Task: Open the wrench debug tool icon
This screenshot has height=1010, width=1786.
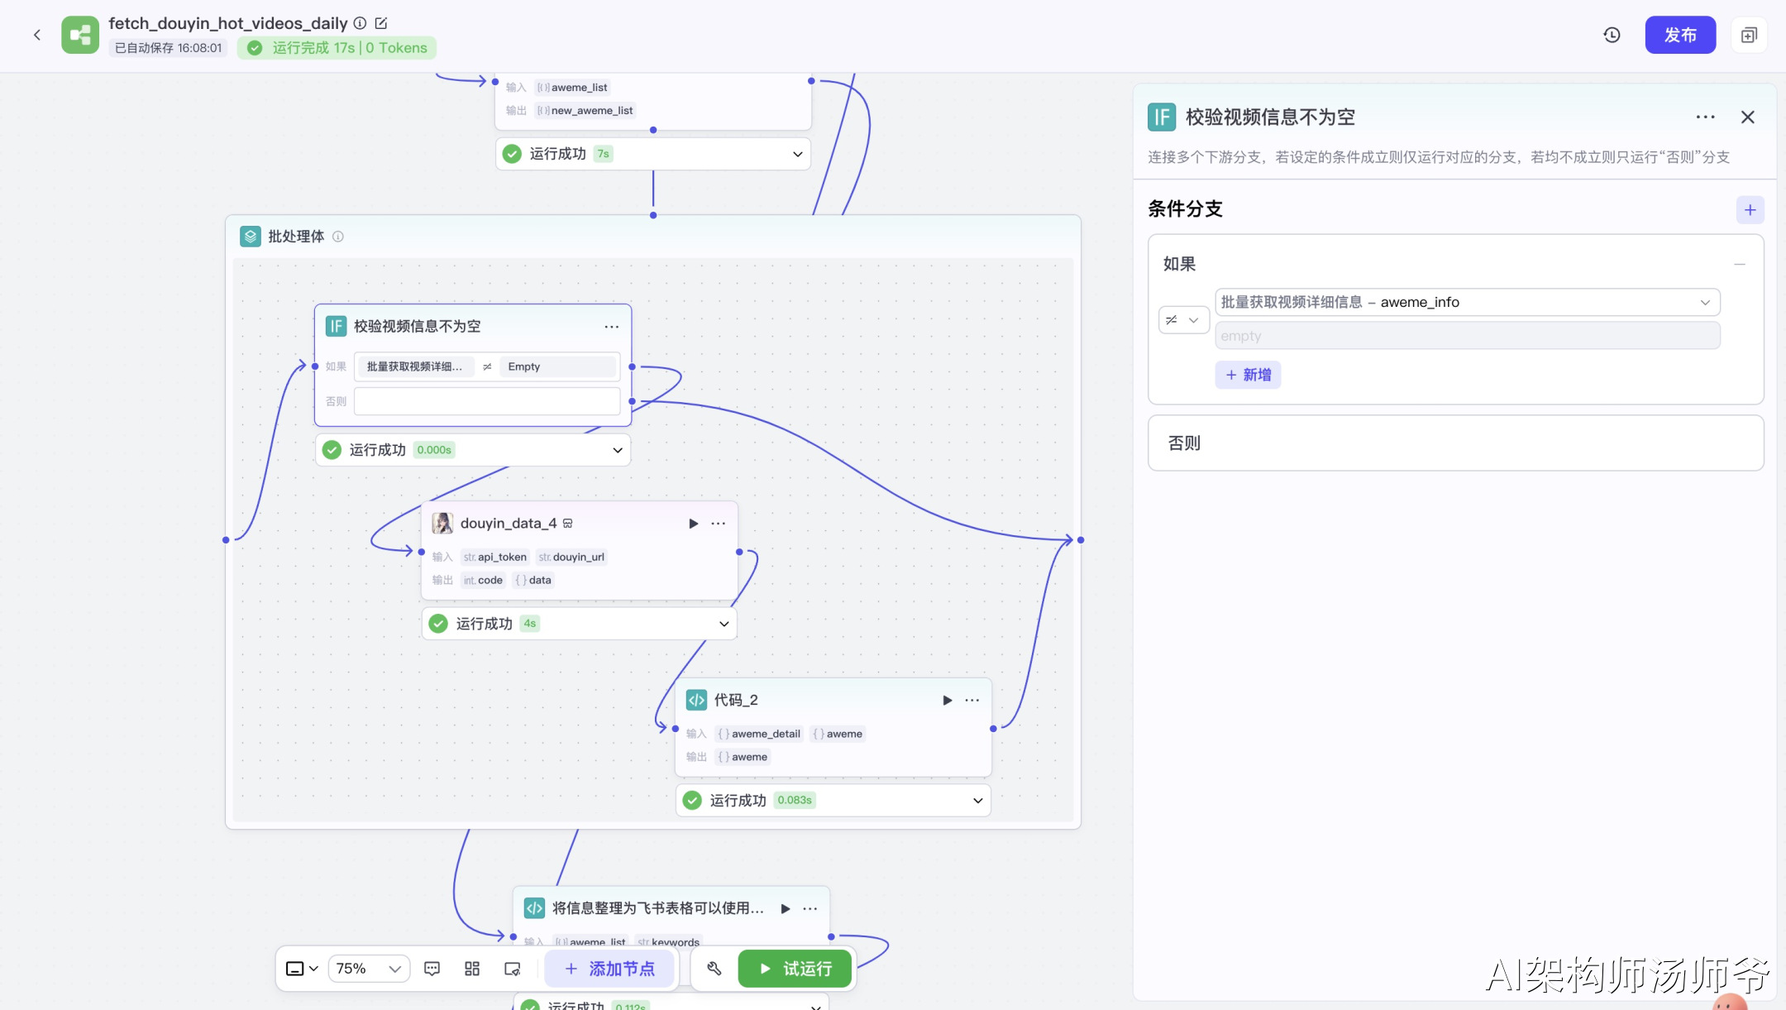Action: [714, 969]
